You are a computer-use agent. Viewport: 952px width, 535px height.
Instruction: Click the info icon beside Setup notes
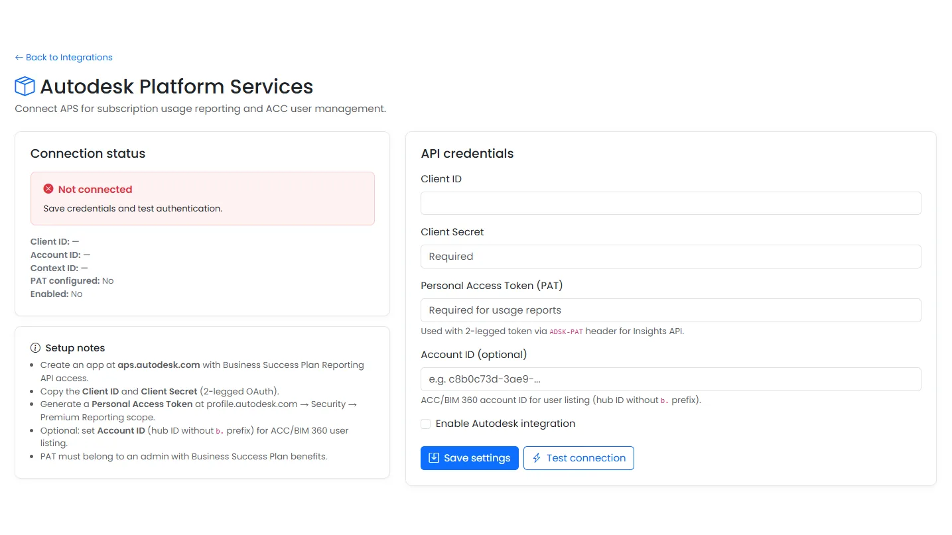click(x=36, y=348)
